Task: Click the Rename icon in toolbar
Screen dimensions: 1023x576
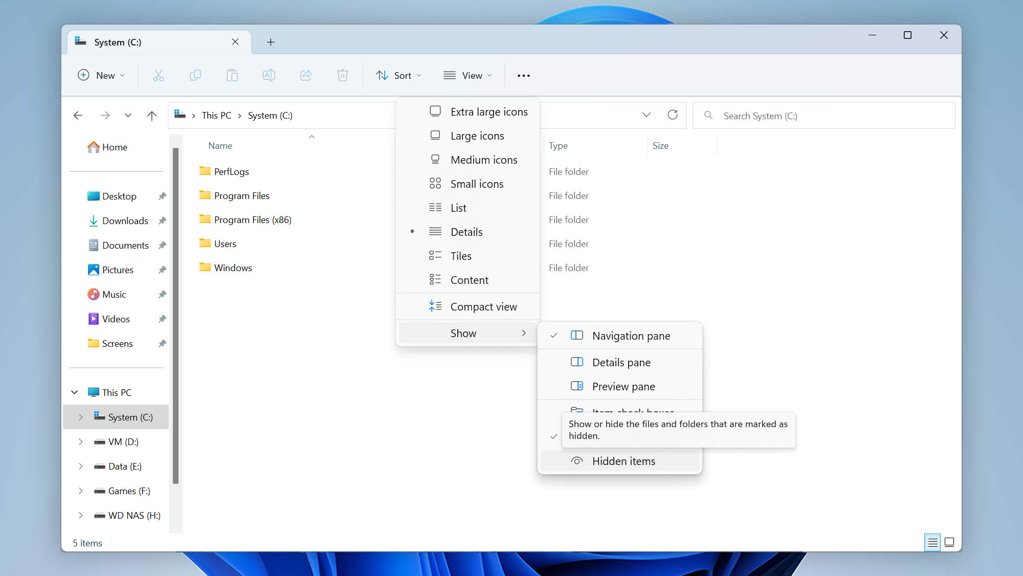Action: coord(269,75)
